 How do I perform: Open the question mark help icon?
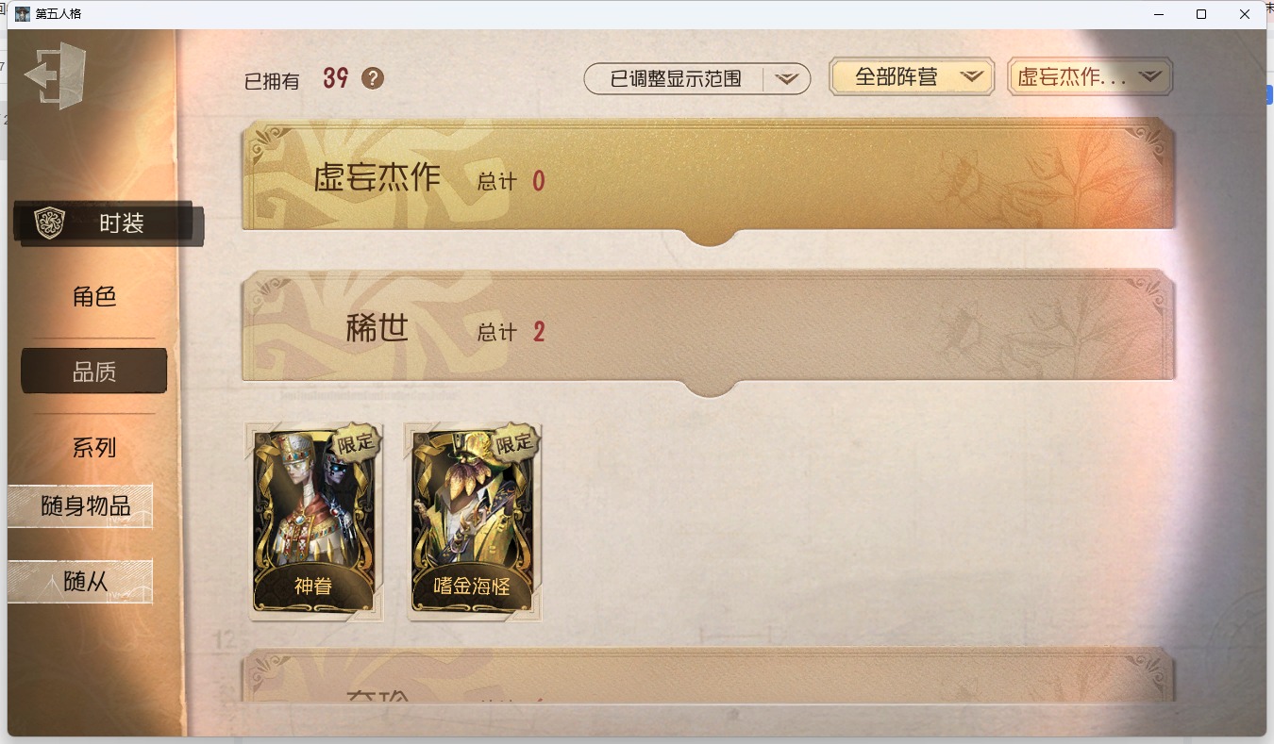point(373,78)
